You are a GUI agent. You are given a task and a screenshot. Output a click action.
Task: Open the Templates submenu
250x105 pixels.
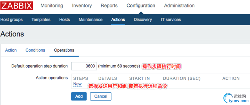pos(41,20)
